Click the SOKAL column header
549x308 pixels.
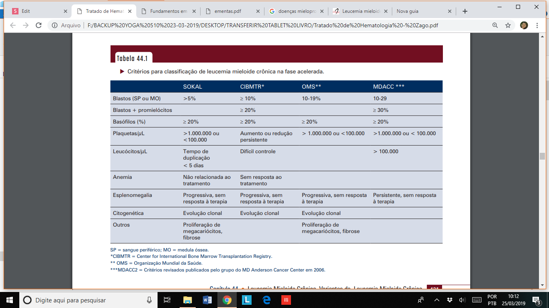193,87
